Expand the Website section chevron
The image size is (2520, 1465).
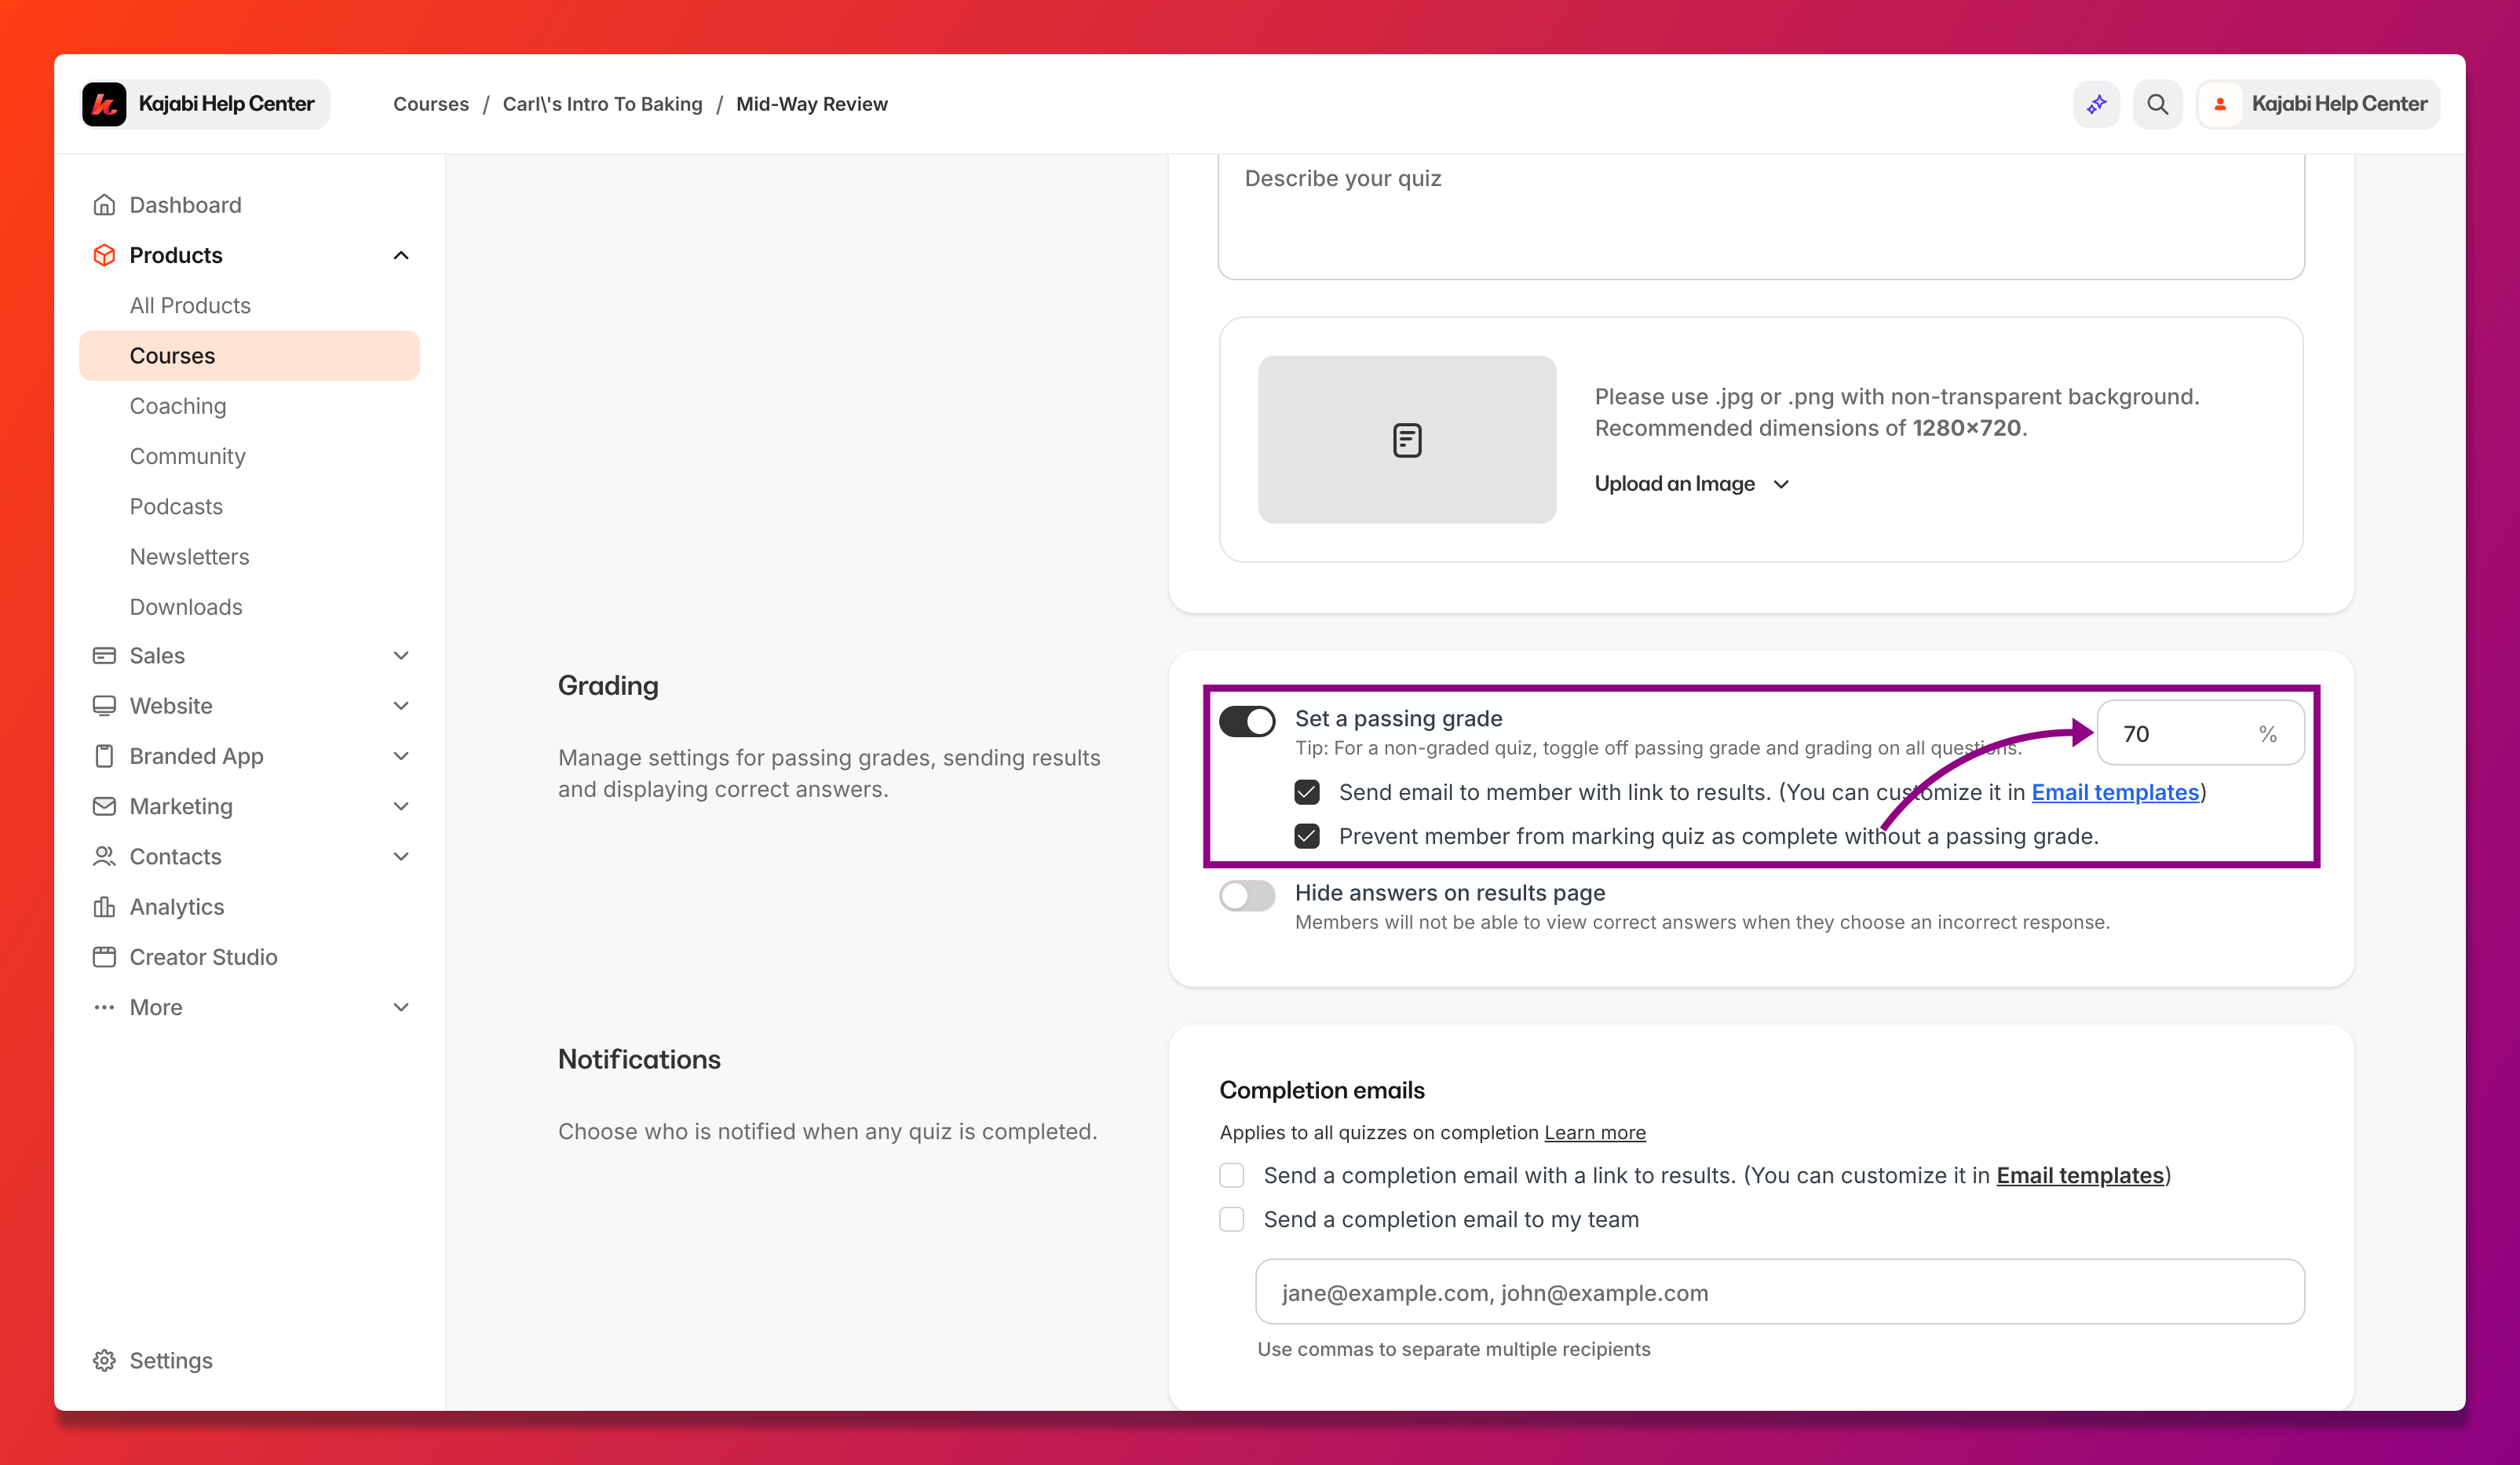click(x=401, y=706)
